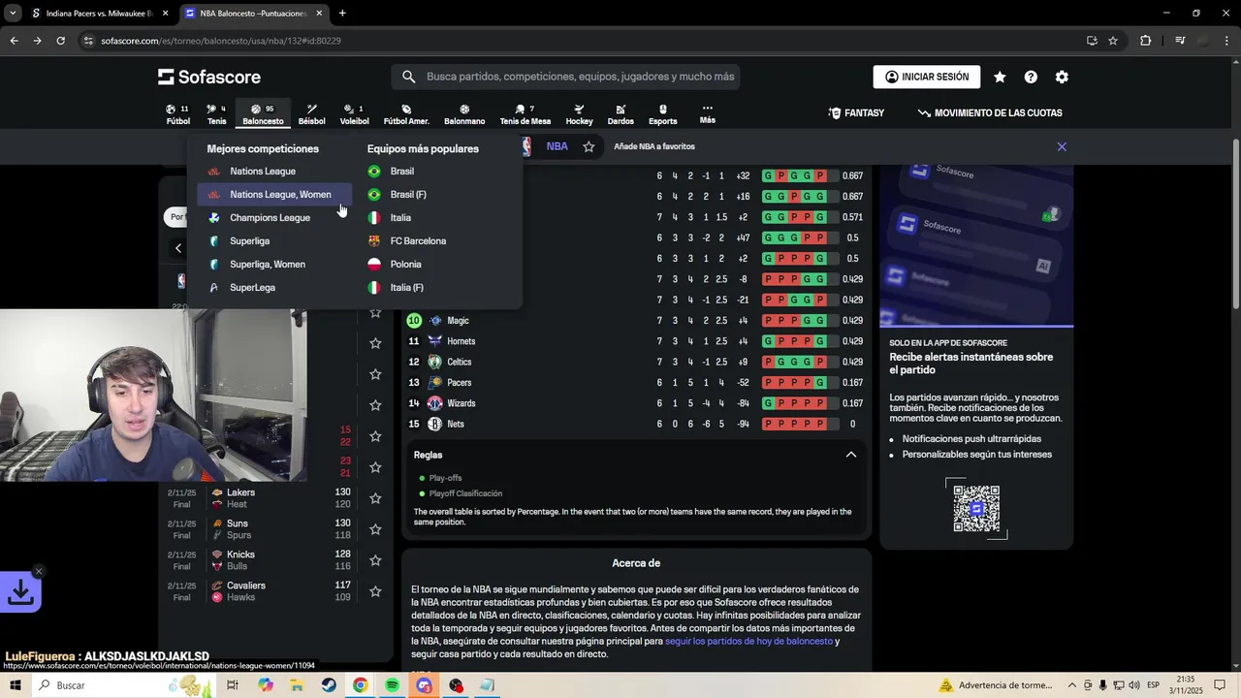Open the Brasil (F) team
Viewport: 1241px width, 698px height.
pyautogui.click(x=408, y=194)
